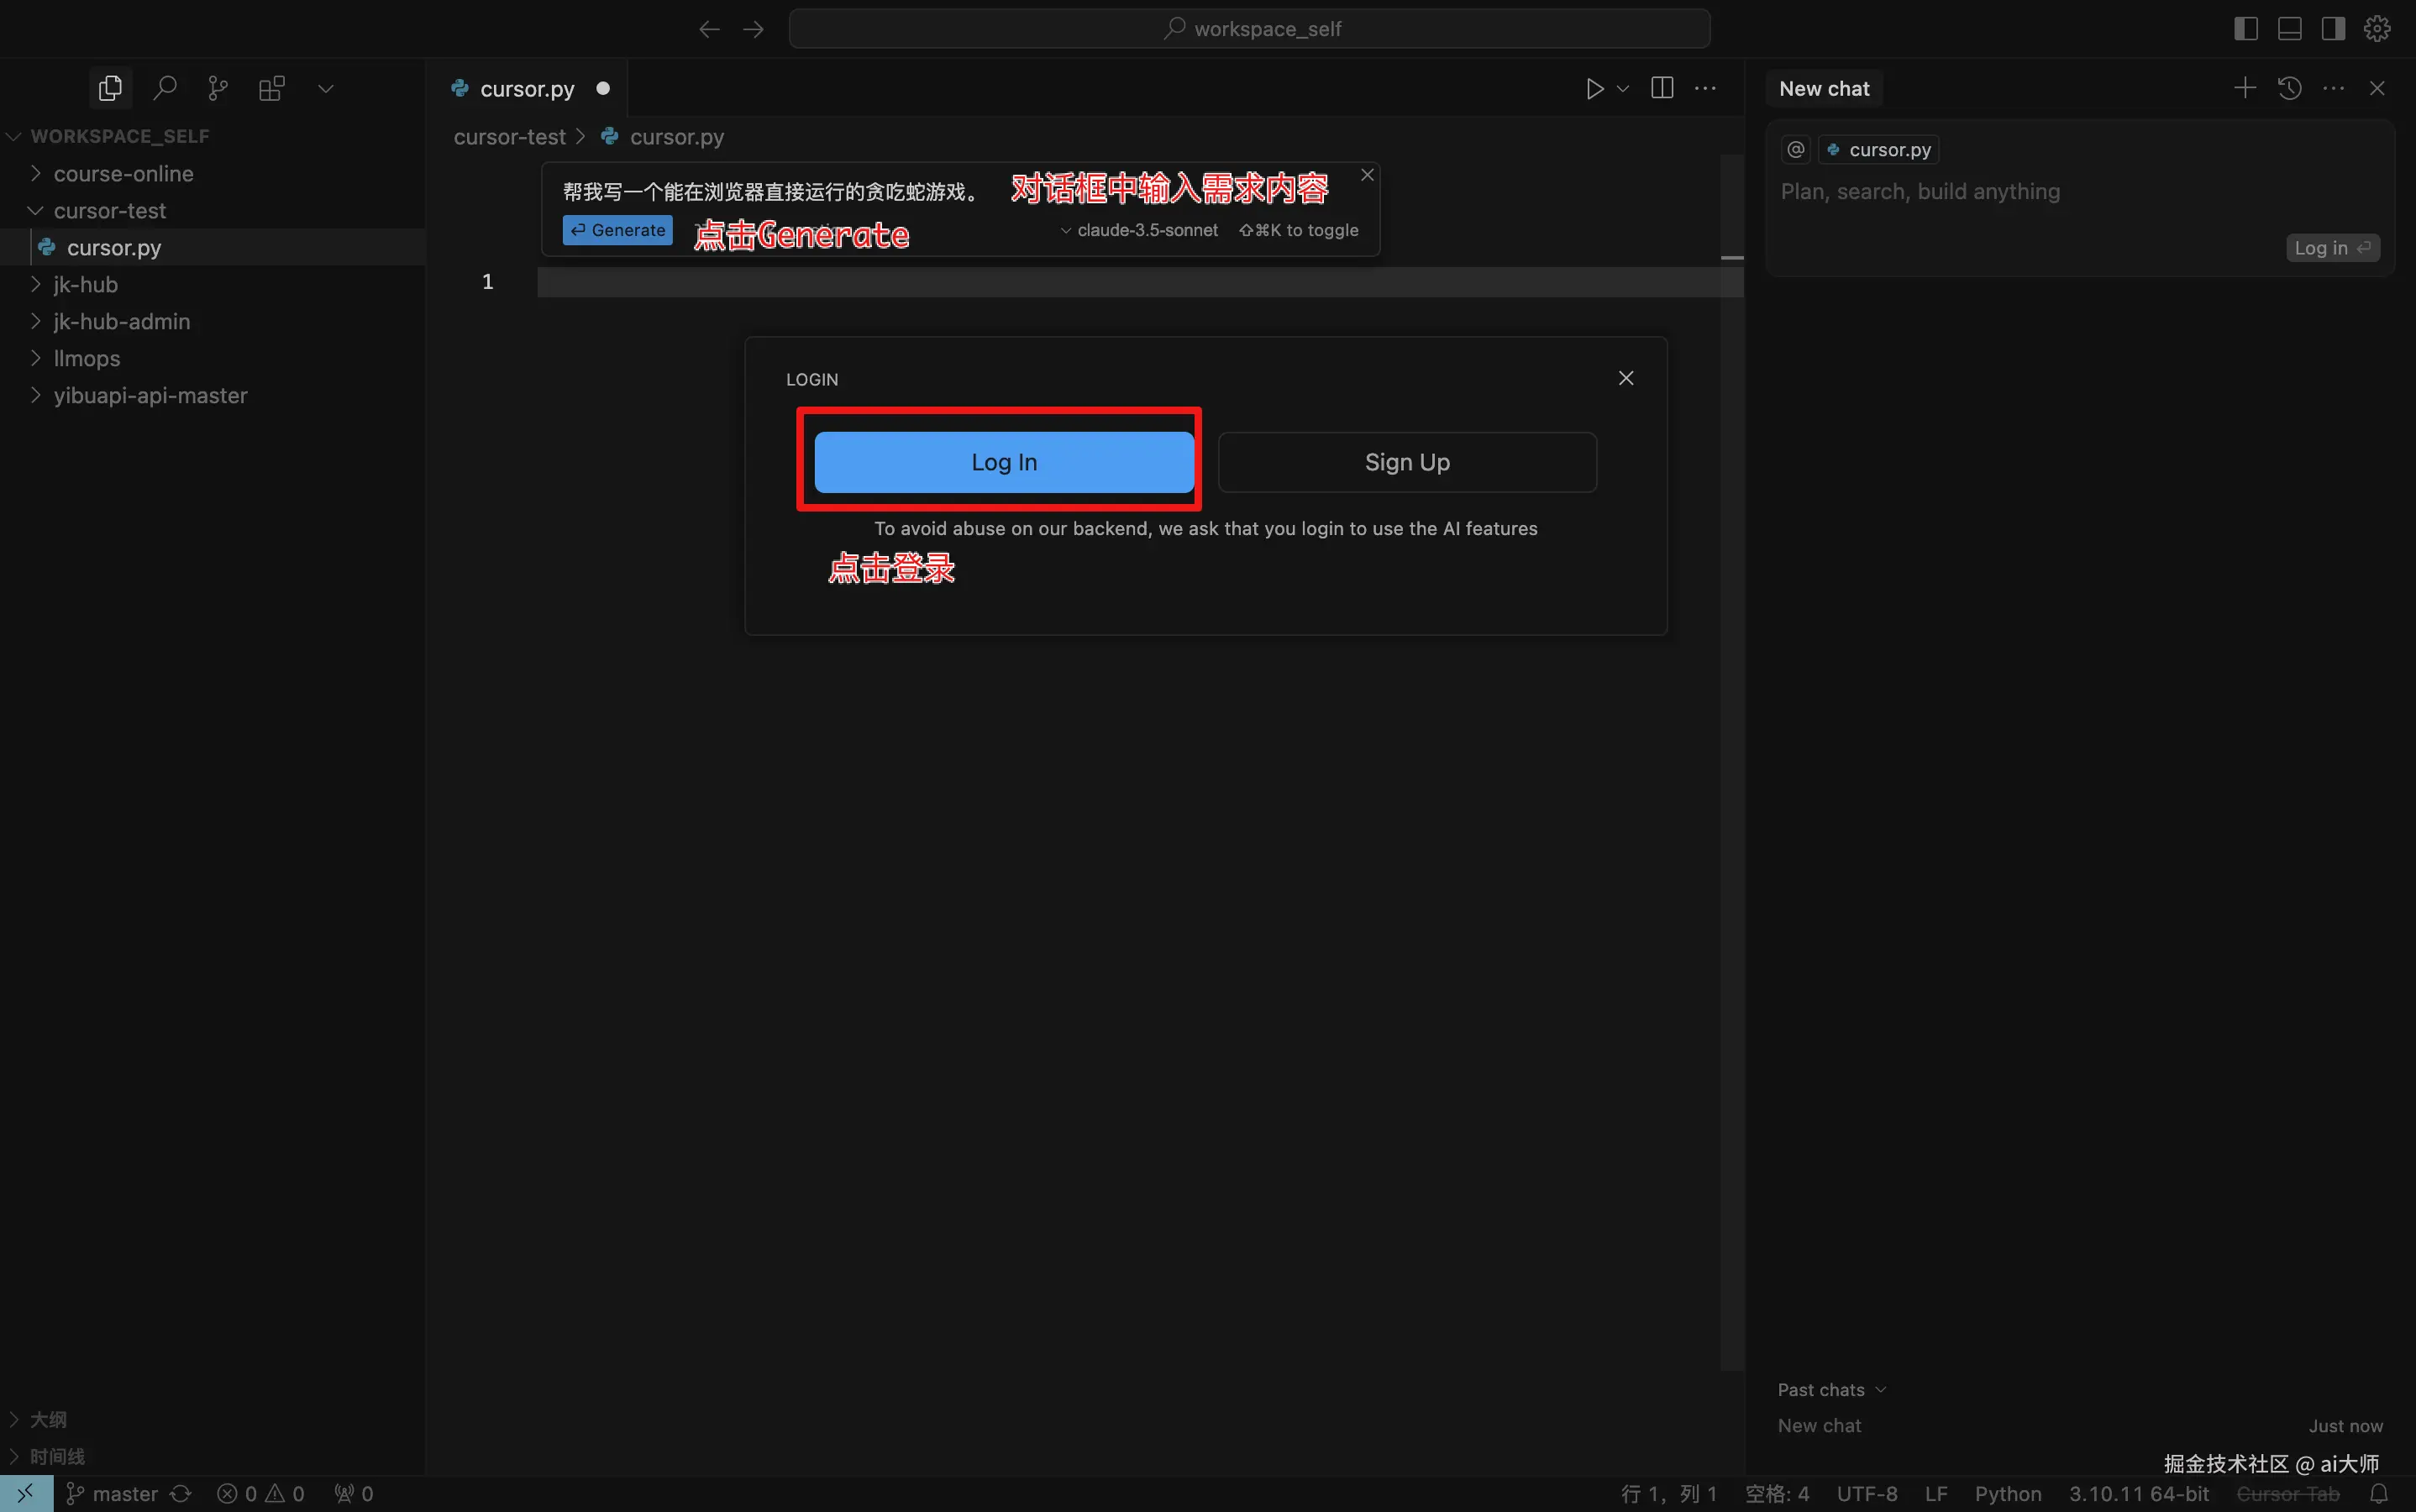Viewport: 2416px width, 1512px height.
Task: Toggle the primary left sidebar layout
Action: (2246, 28)
